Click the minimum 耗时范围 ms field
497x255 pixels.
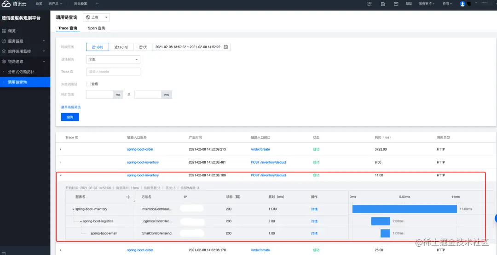(x=99, y=95)
